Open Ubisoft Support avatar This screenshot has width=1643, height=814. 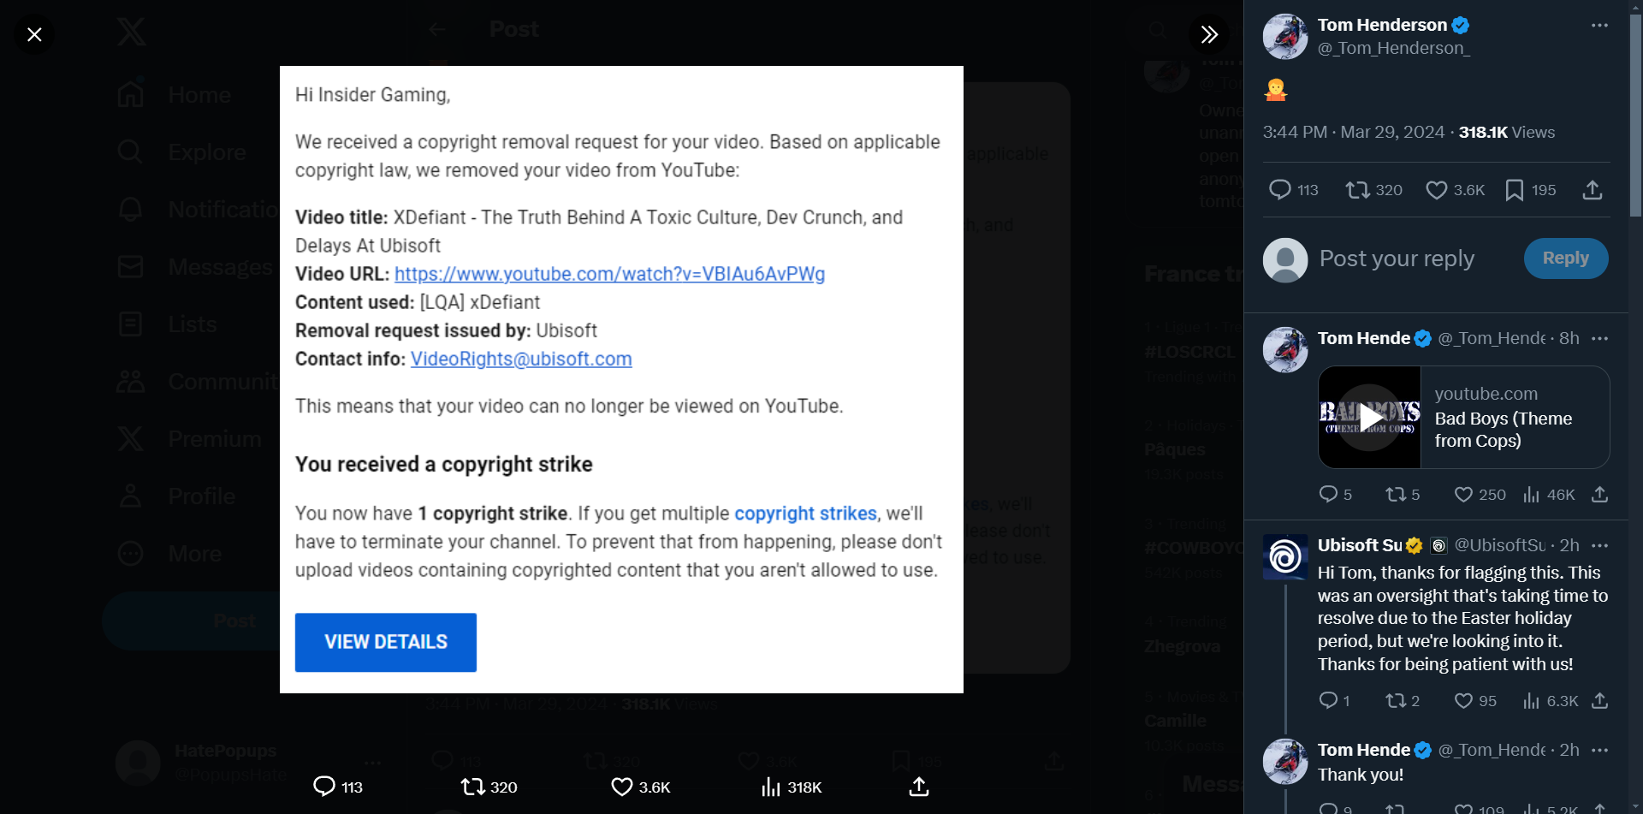(1285, 557)
